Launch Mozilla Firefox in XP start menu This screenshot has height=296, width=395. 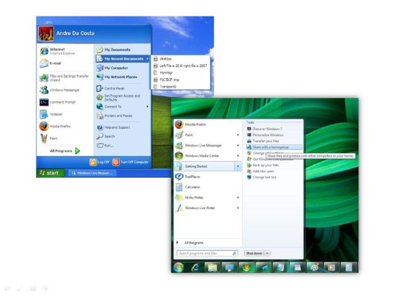pyautogui.click(x=55, y=126)
